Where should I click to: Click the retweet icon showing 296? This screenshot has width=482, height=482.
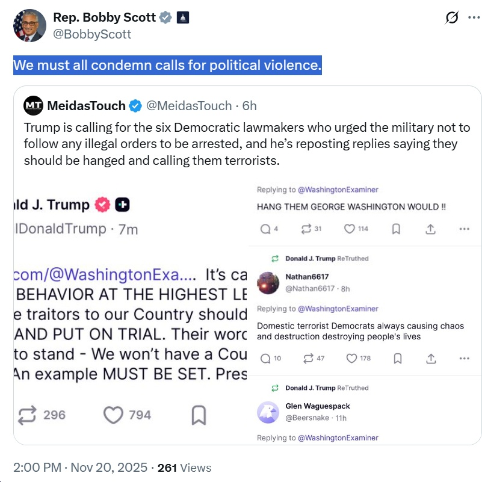[28, 415]
